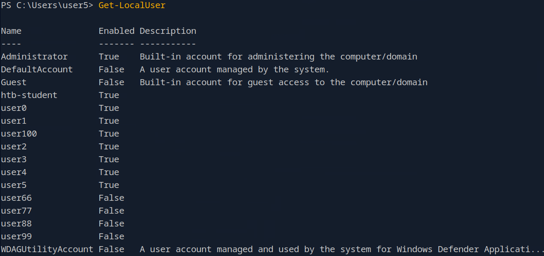The image size is (544, 256).
Task: Click the PS C:\Users\user5> prompt
Action: [x=47, y=6]
